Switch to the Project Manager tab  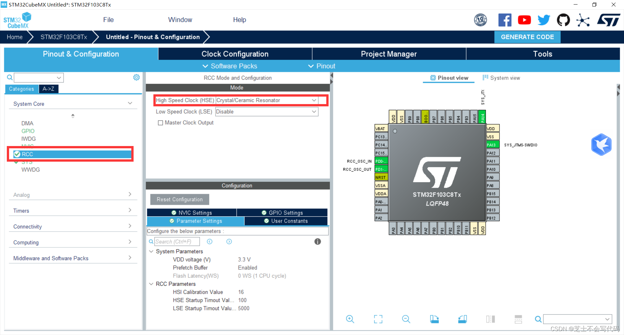pos(389,54)
